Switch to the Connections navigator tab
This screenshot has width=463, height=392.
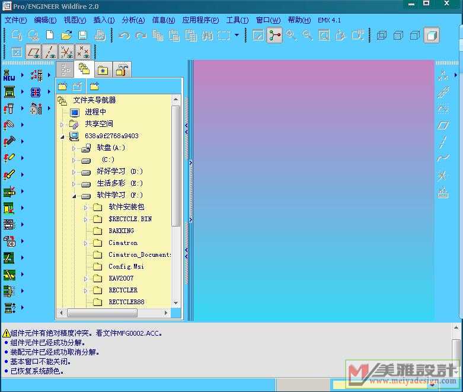click(x=122, y=70)
